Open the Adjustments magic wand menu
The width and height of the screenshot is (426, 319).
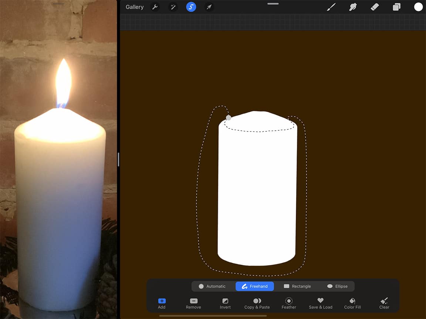173,7
